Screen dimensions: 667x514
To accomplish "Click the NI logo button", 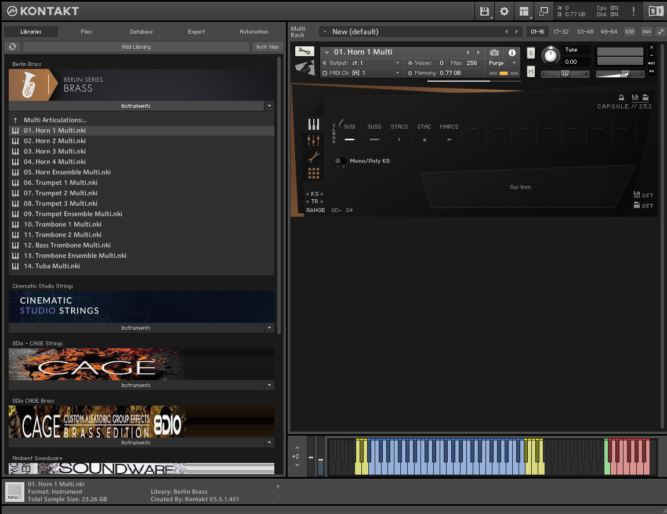I will click(x=655, y=12).
